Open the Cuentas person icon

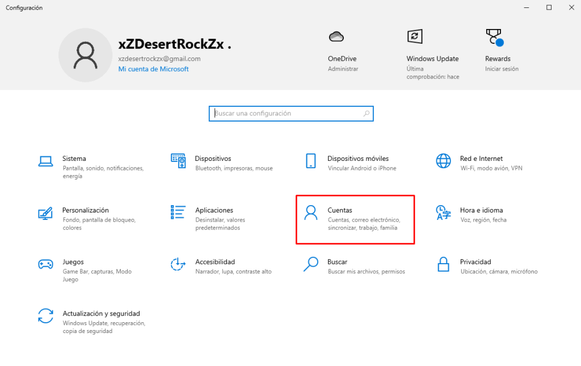(x=311, y=213)
